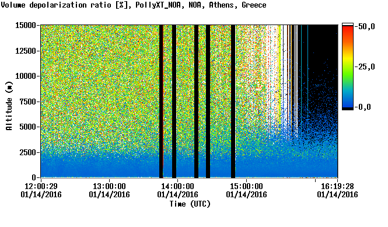Click the 'Altitude (m)' axis label

coord(9,106)
